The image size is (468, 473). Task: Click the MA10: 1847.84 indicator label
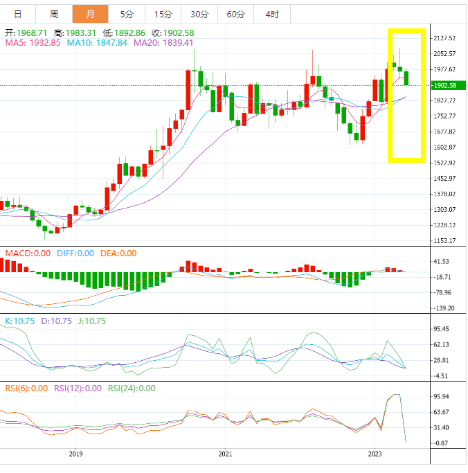point(97,43)
